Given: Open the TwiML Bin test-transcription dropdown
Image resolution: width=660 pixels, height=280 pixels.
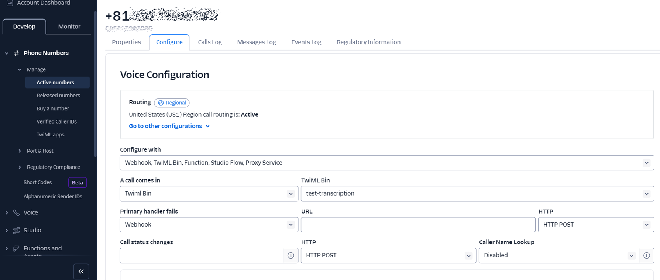Looking at the screenshot, I should 477,194.
